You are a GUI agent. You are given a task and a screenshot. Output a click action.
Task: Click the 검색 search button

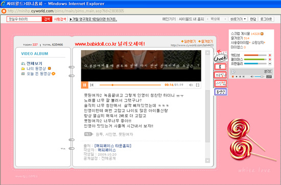pos(47,19)
